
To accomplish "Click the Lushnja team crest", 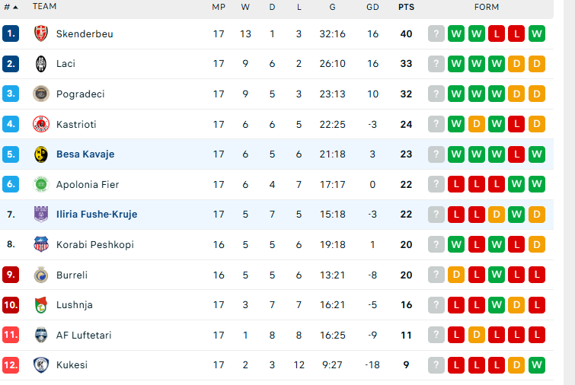I will click(41, 304).
